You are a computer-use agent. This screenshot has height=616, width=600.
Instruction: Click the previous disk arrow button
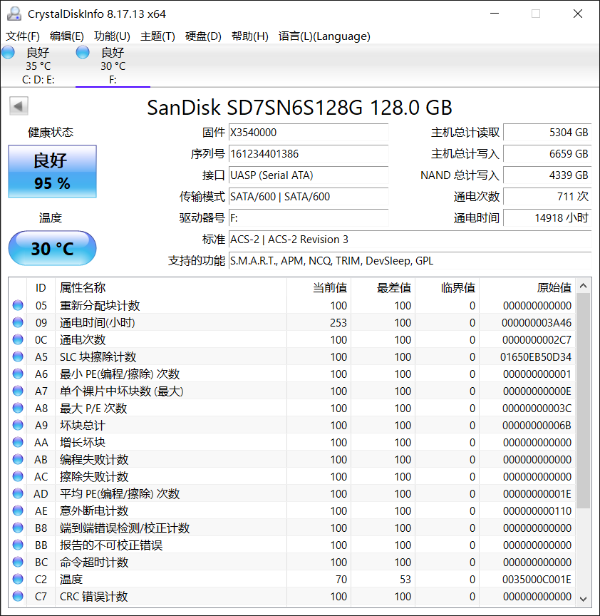tap(19, 106)
